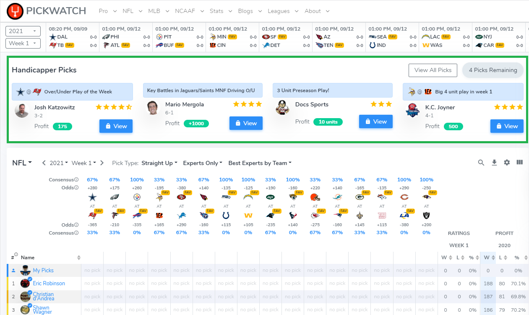Sort Week 1 wins column

pyautogui.click(x=451, y=257)
